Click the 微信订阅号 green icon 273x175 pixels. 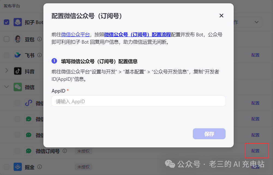[x=29, y=151]
